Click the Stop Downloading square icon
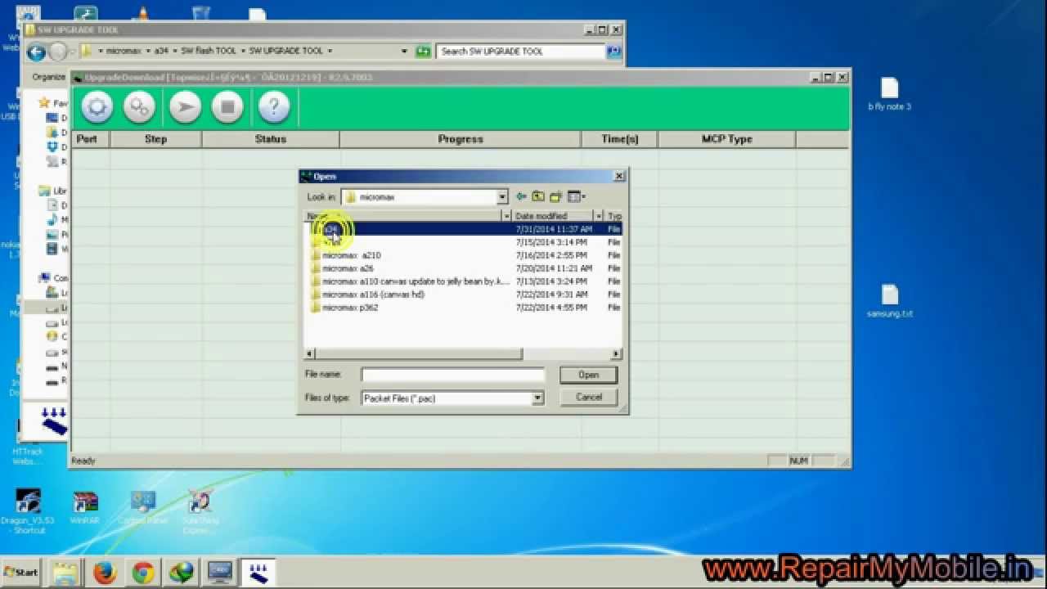This screenshot has height=589, width=1047. 227,107
